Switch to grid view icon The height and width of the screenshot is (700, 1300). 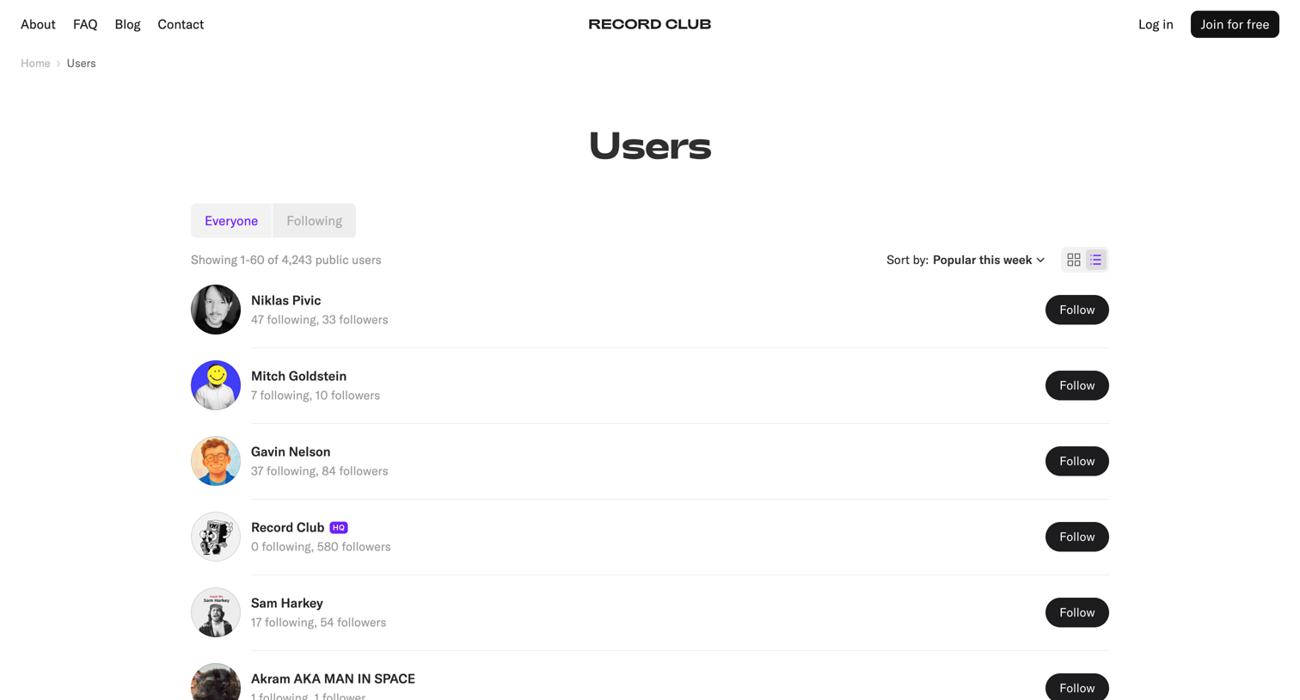[1073, 260]
